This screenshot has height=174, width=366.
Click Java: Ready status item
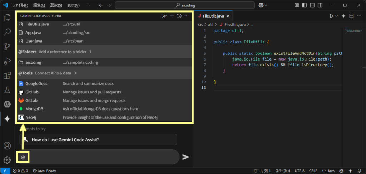click(x=44, y=171)
